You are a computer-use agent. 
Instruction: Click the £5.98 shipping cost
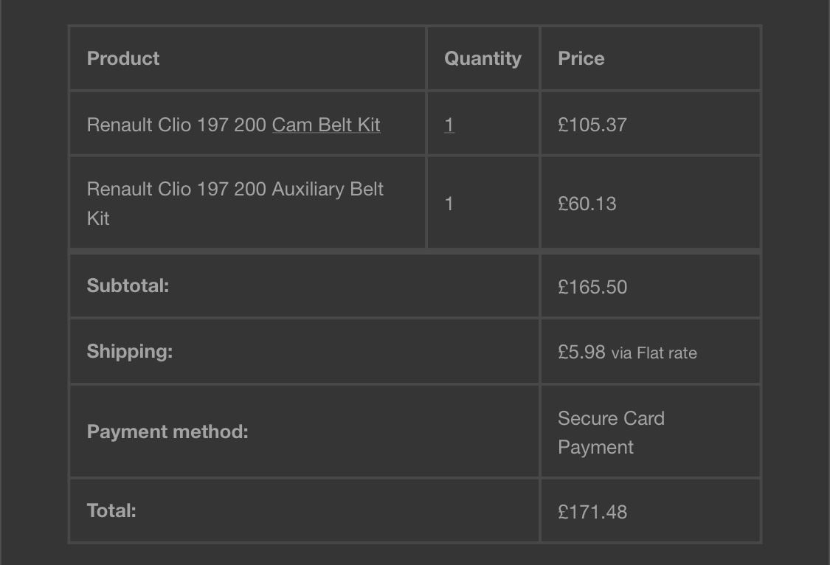coord(581,353)
